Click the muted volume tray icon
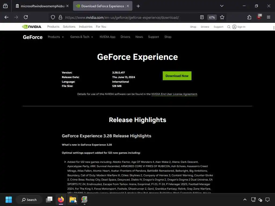This screenshot has width=275, height=206. pos(260,200)
